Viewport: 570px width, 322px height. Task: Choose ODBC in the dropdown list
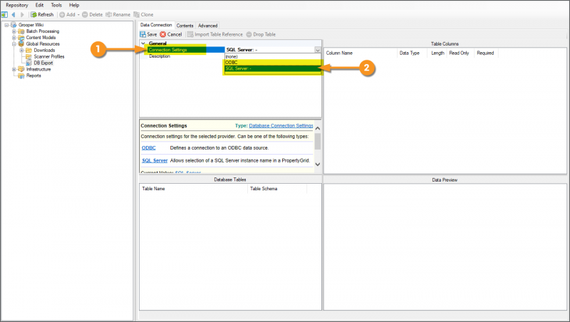pos(273,63)
